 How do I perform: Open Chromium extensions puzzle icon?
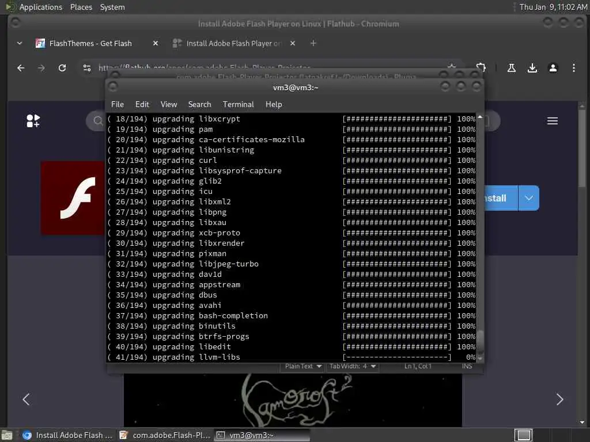point(481,67)
